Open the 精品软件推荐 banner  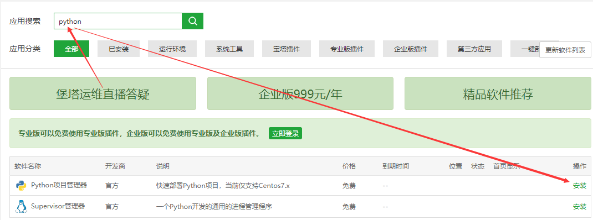click(x=498, y=93)
